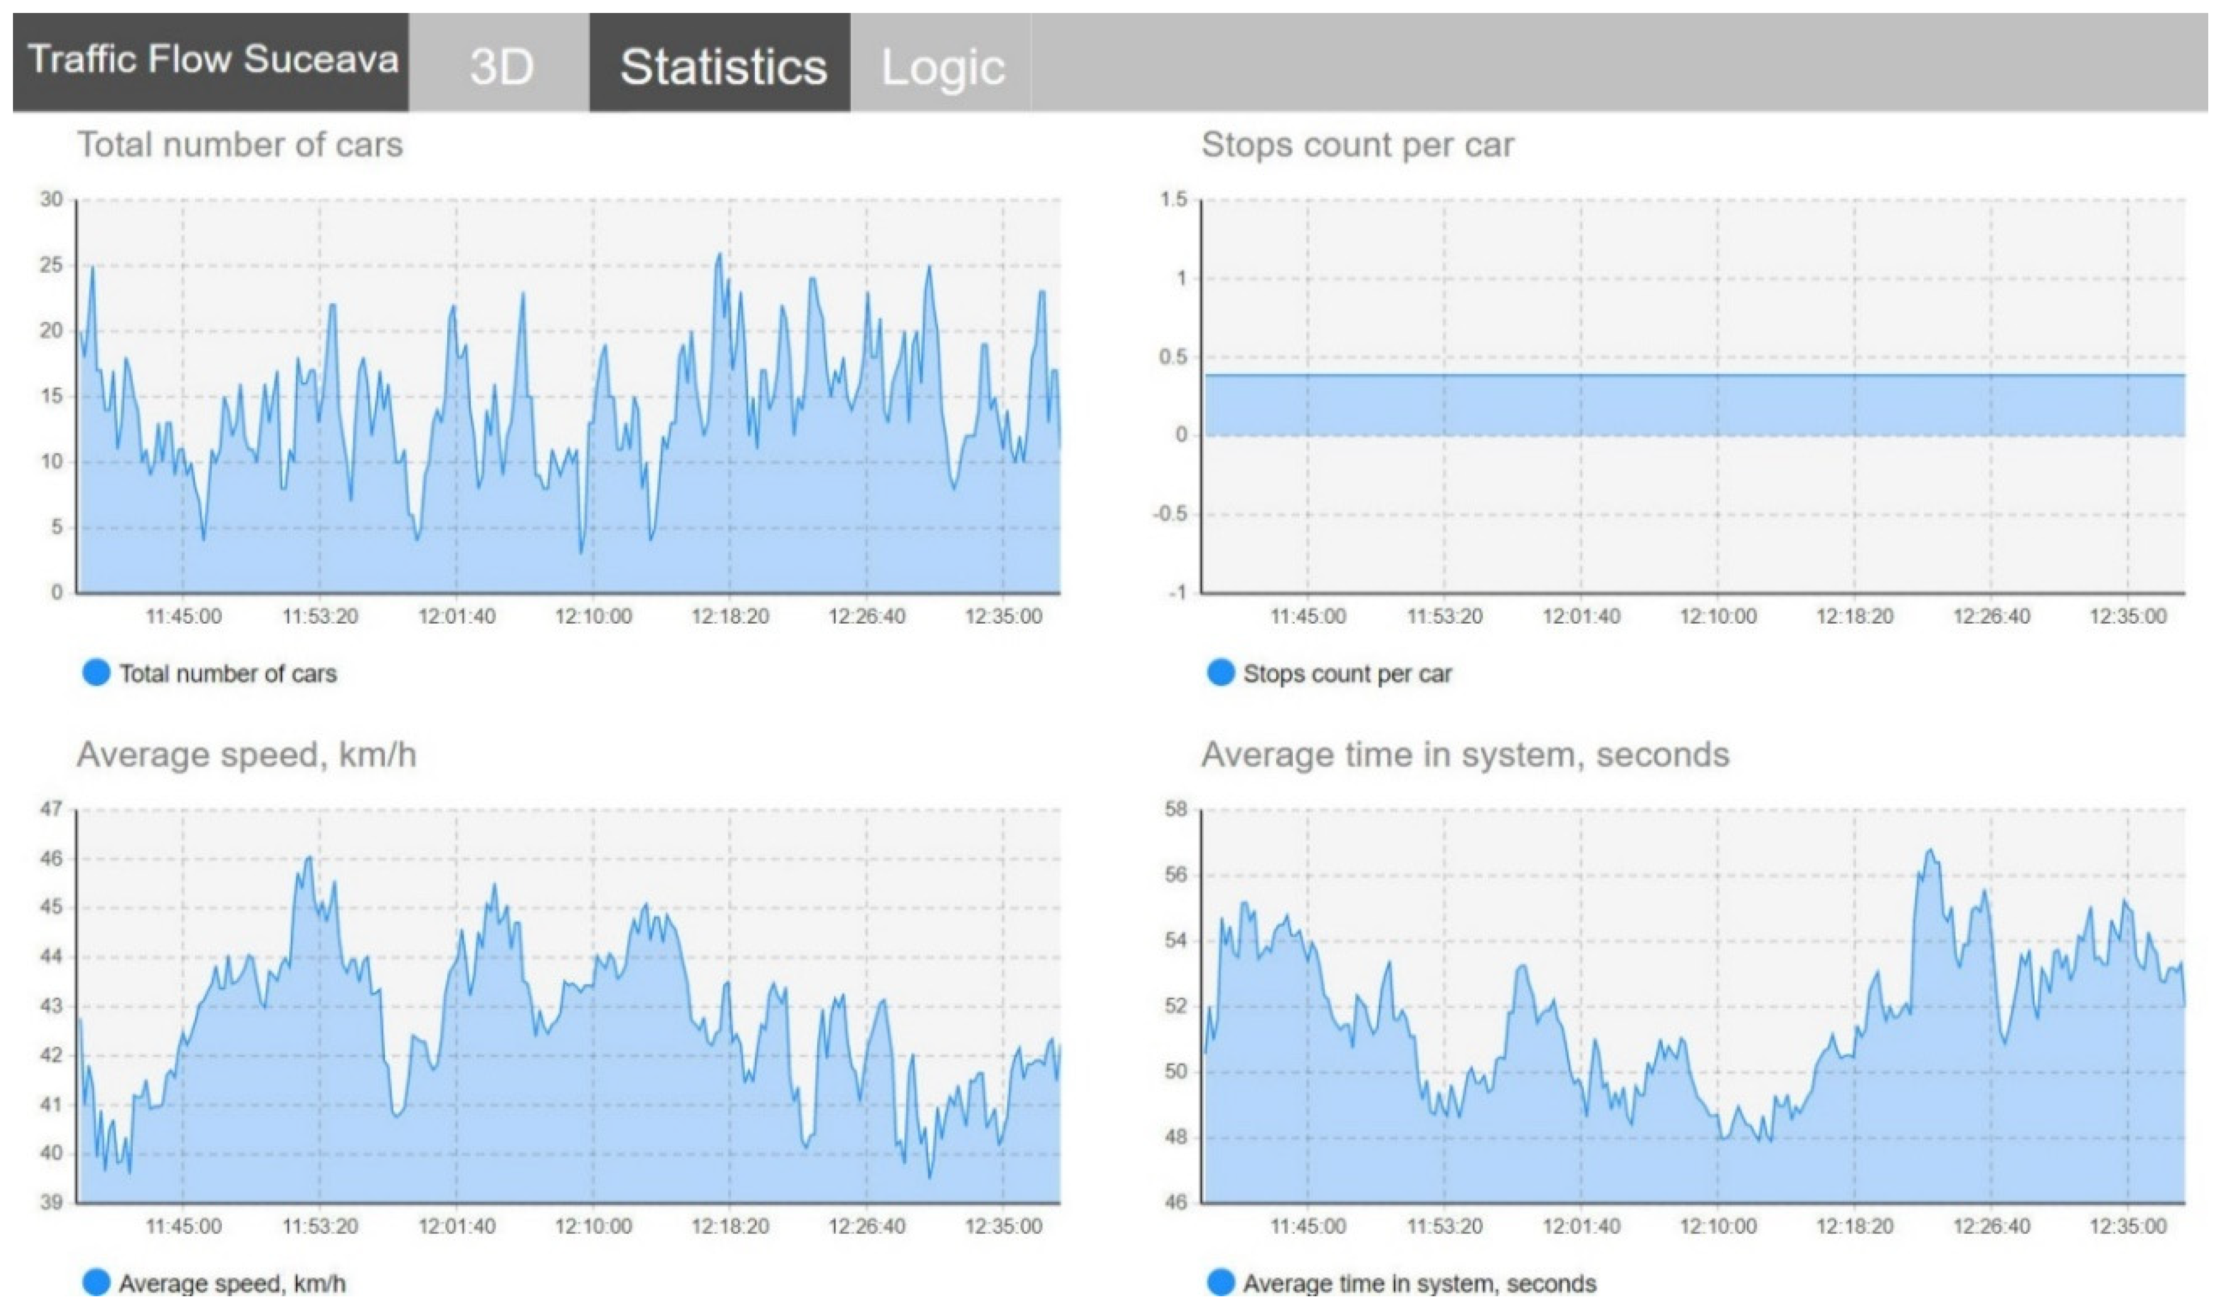2220x1308 pixels.
Task: Click 11:53:20 marker on speed chart axis
Action: click(x=320, y=1226)
